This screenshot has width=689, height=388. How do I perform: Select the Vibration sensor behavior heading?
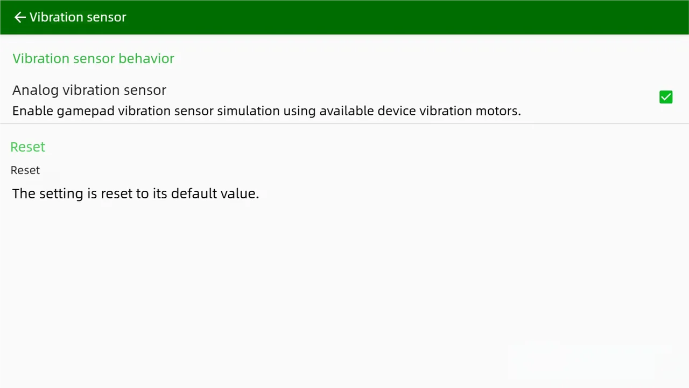[x=93, y=58]
